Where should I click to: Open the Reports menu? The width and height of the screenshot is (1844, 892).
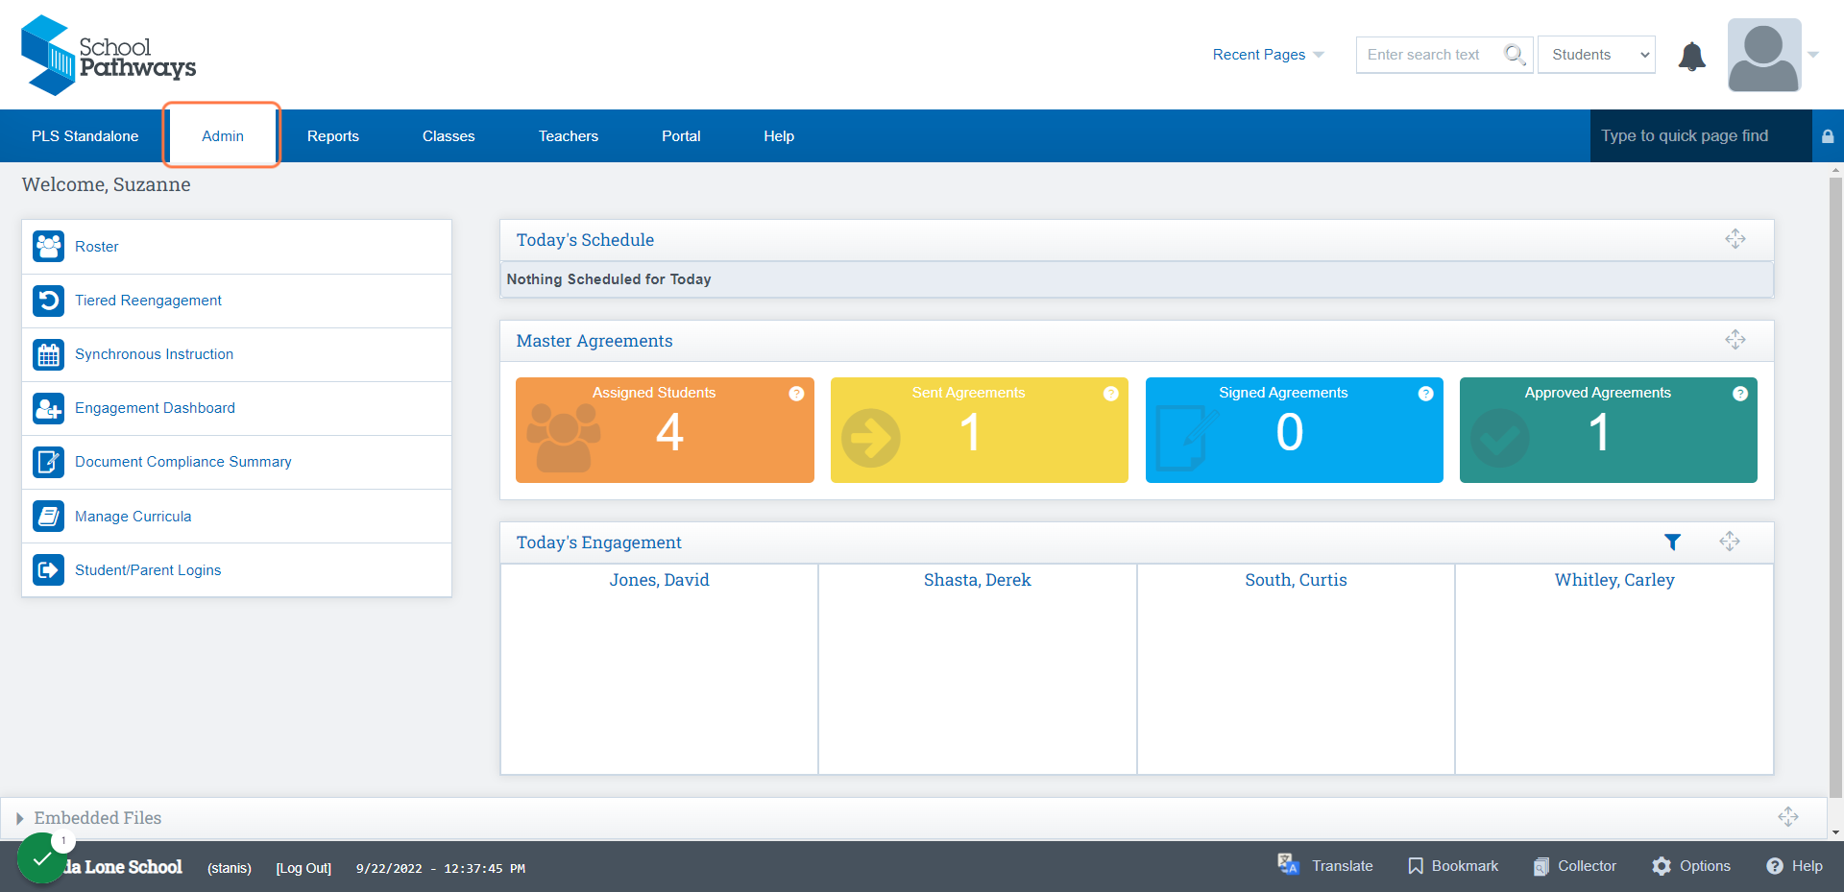coord(333,136)
